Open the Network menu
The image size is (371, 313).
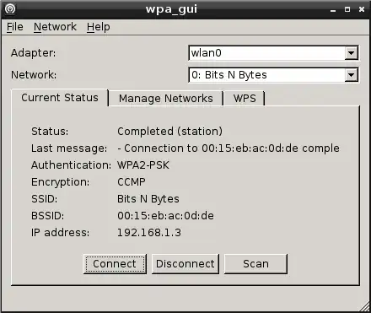click(55, 27)
